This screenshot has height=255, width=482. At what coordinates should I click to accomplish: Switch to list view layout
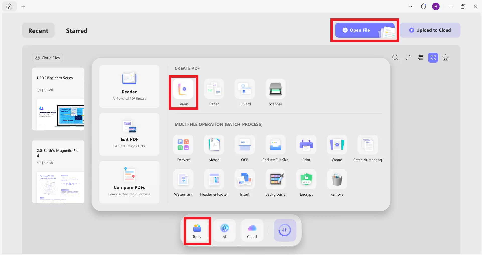click(420, 58)
